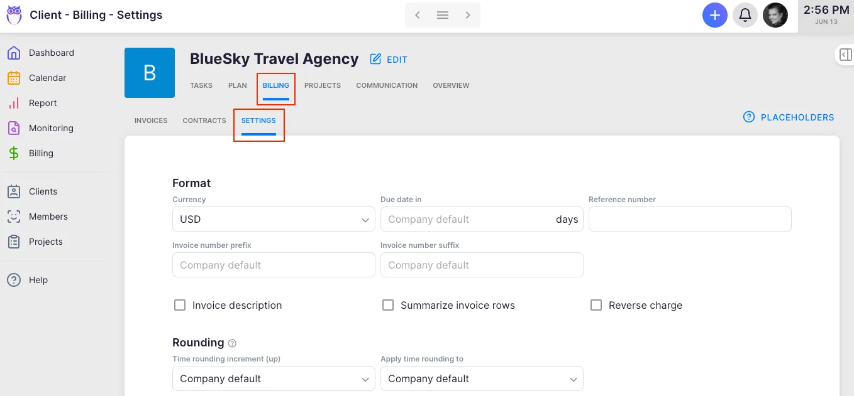Image resolution: width=854 pixels, height=396 pixels.
Task: Click the blue plus add button
Action: coord(714,15)
